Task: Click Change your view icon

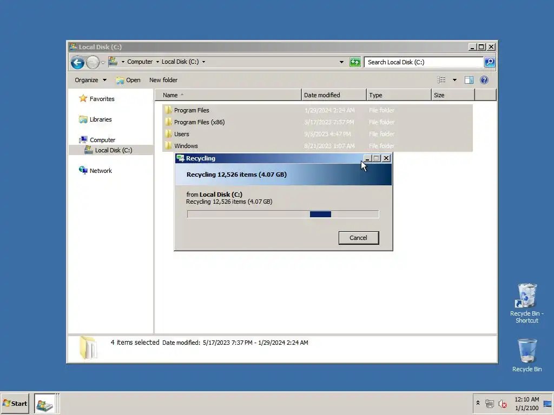Action: (x=441, y=80)
